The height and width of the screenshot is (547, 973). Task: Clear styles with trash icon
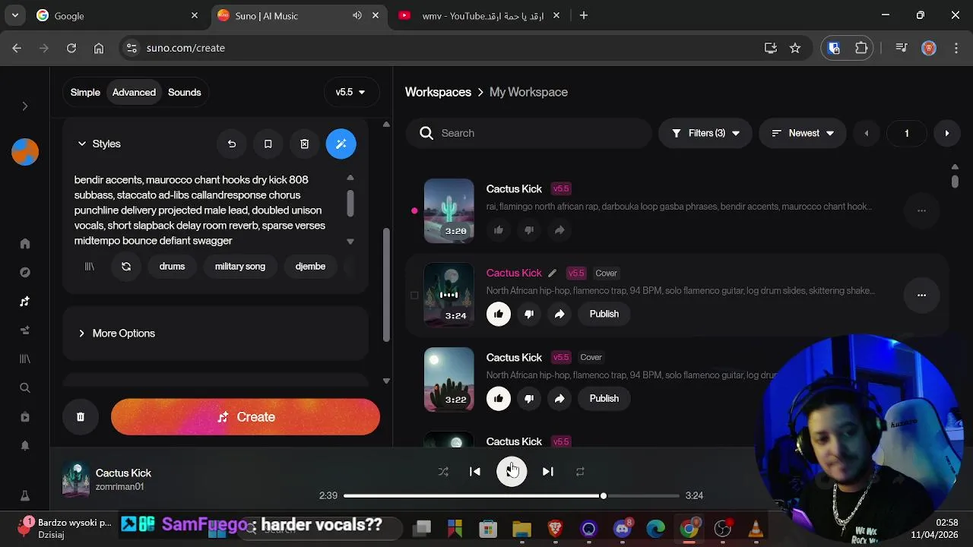tap(305, 144)
